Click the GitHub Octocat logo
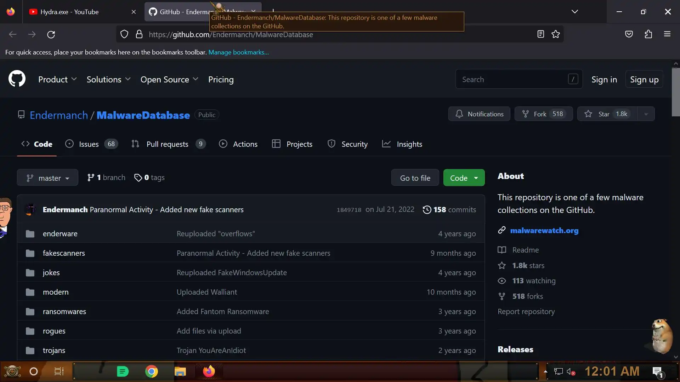680x382 pixels. pos(17,79)
